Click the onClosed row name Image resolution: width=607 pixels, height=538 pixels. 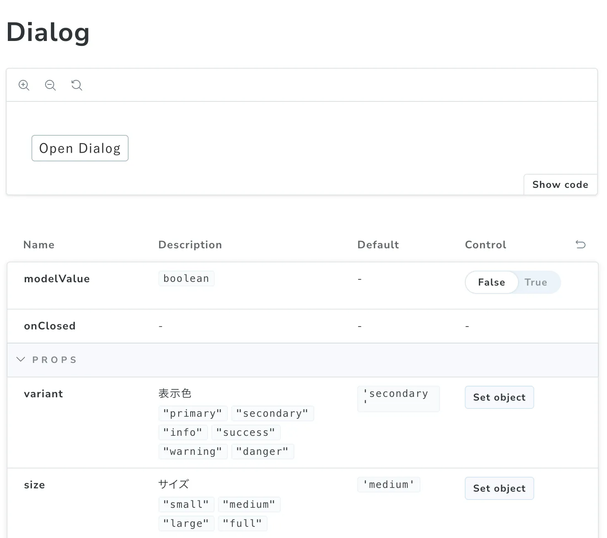click(50, 326)
